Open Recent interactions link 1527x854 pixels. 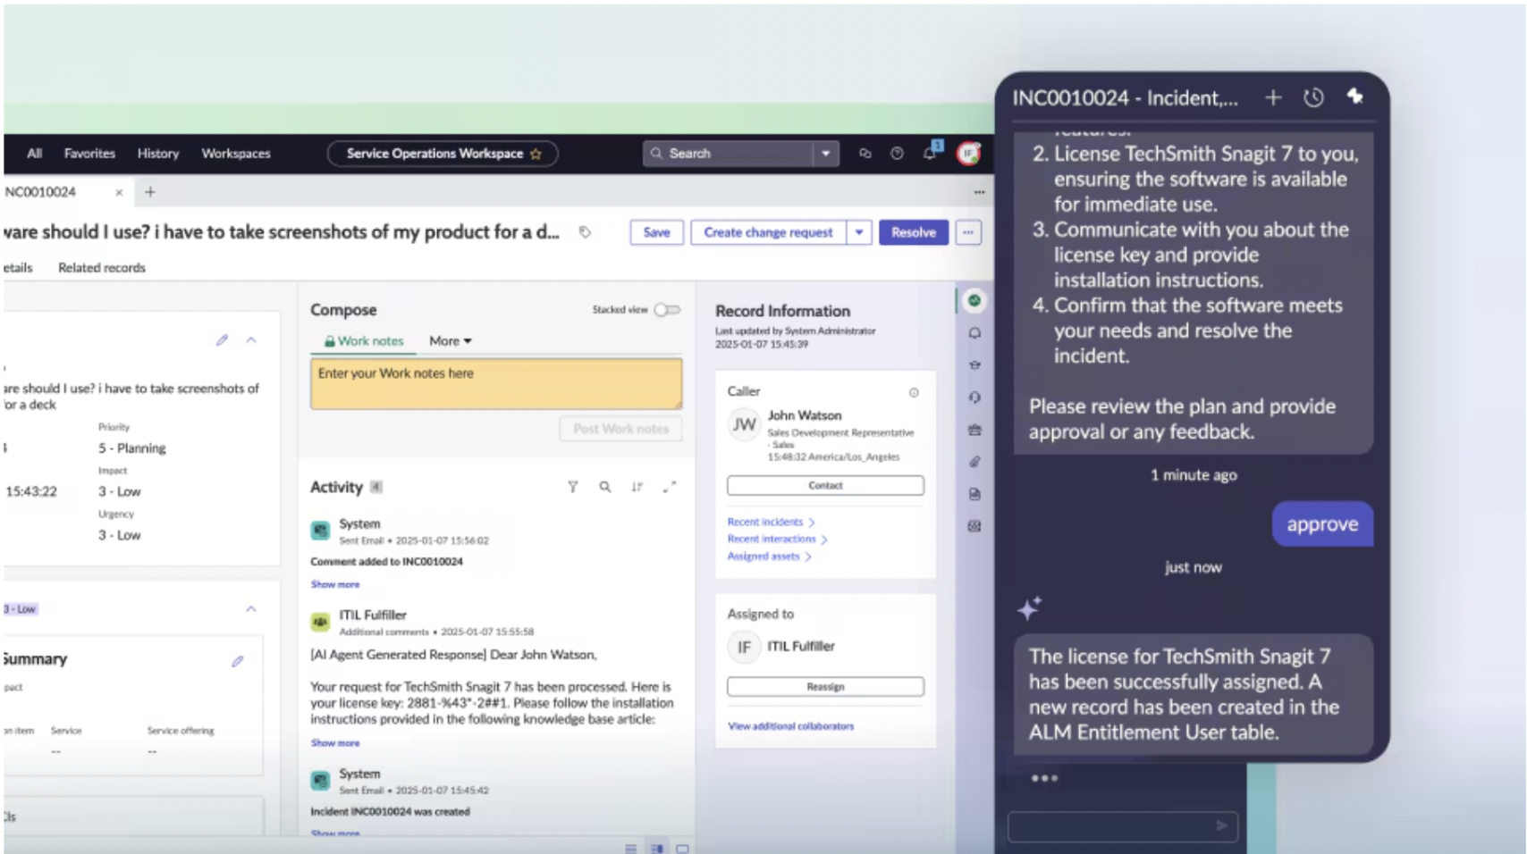[777, 539]
